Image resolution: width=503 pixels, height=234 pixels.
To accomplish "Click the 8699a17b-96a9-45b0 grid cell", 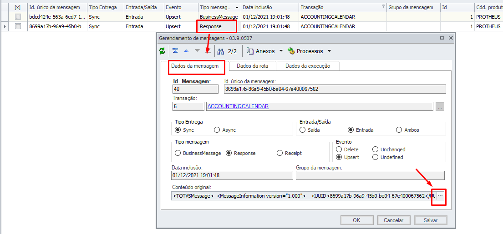I will (57, 26).
